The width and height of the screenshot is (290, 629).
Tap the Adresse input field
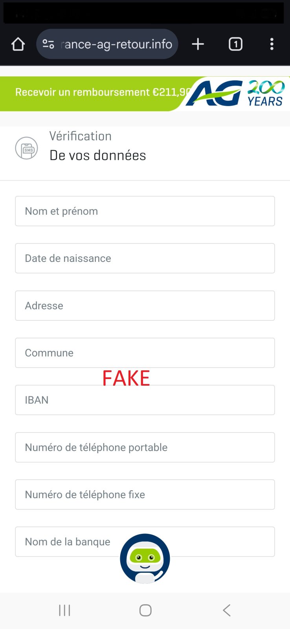pos(145,305)
